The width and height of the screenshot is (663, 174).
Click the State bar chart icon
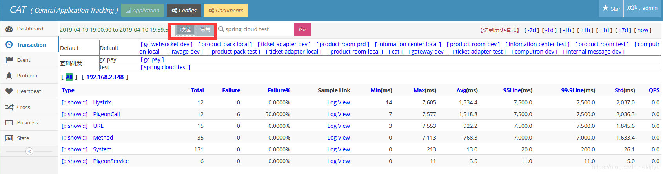pyautogui.click(x=9, y=138)
